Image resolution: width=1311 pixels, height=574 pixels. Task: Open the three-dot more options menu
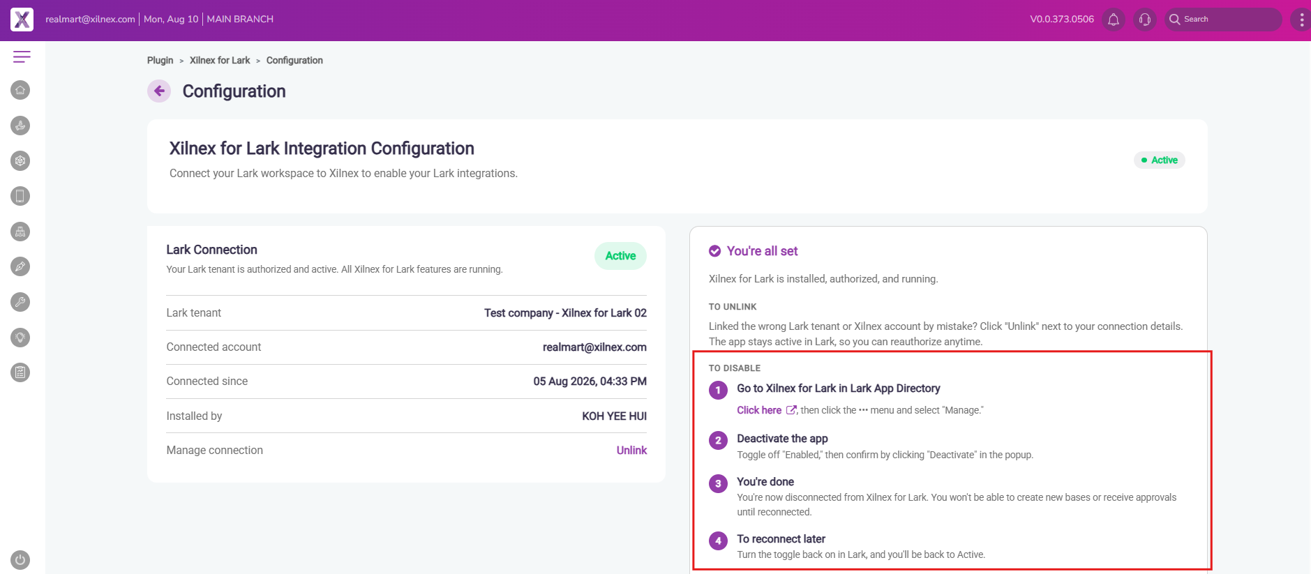pos(1301,20)
